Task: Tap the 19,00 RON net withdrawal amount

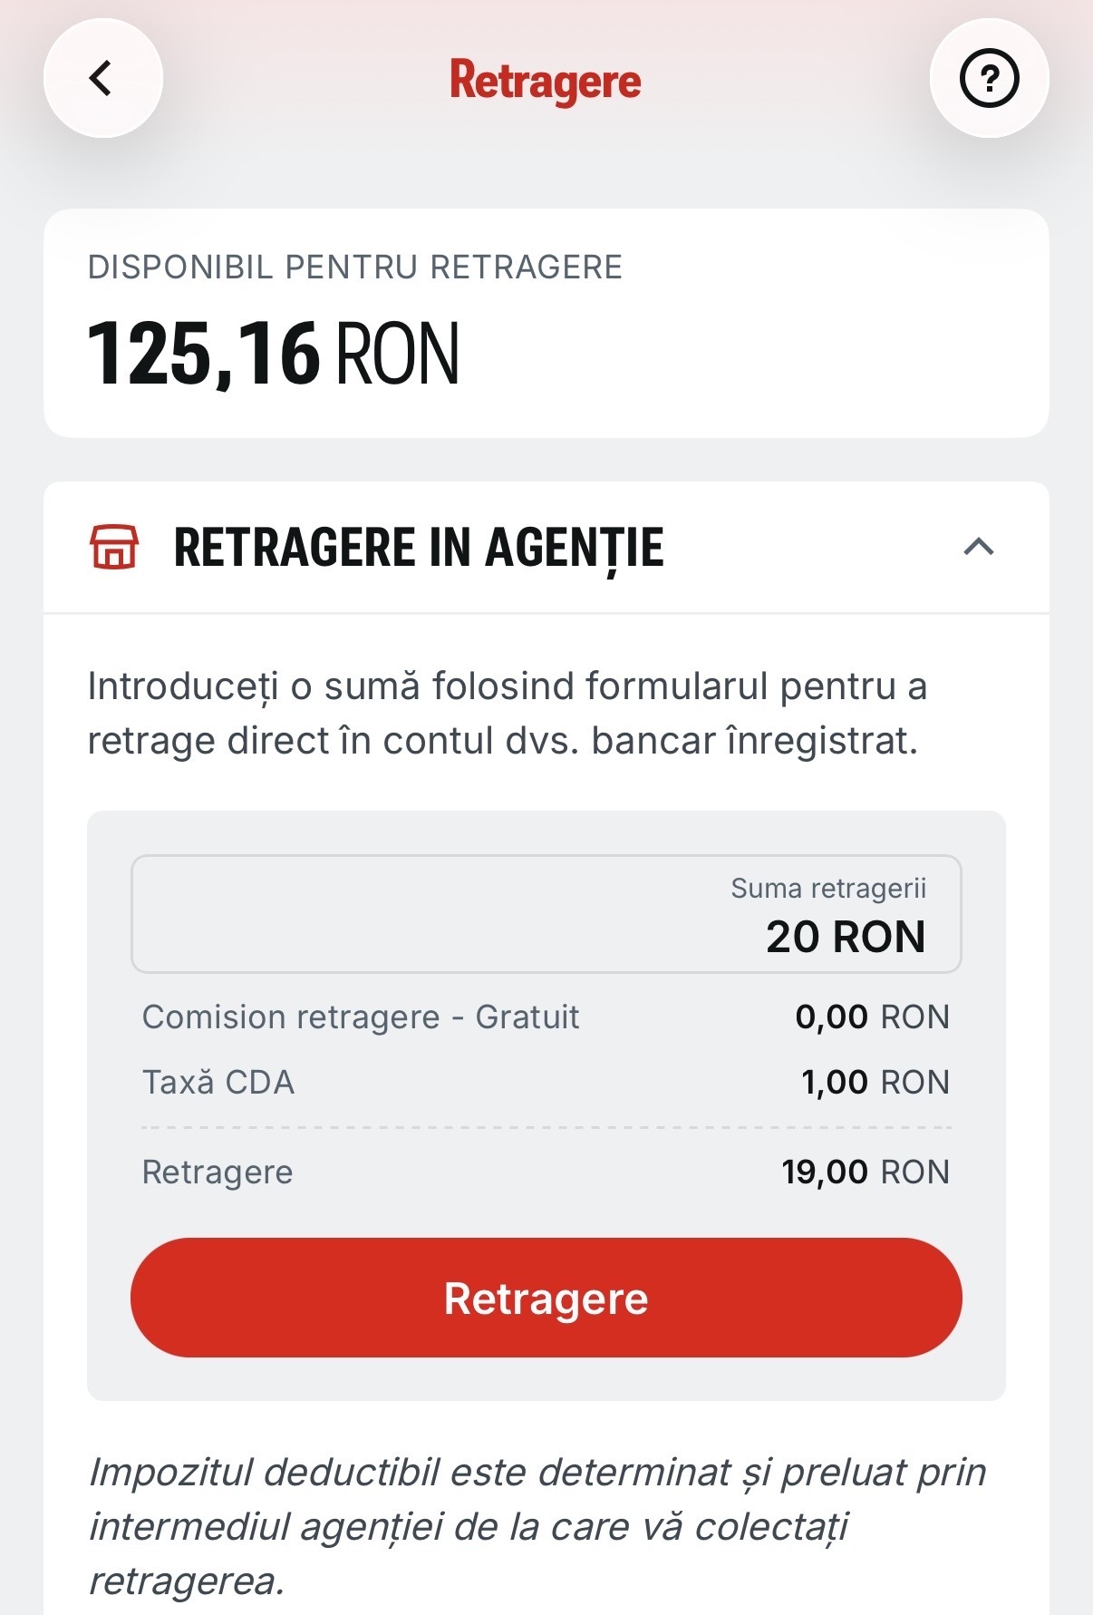Action: (x=865, y=1172)
